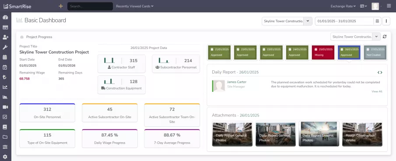
Task: Open the folder icon in sidebar
Action: [5, 137]
